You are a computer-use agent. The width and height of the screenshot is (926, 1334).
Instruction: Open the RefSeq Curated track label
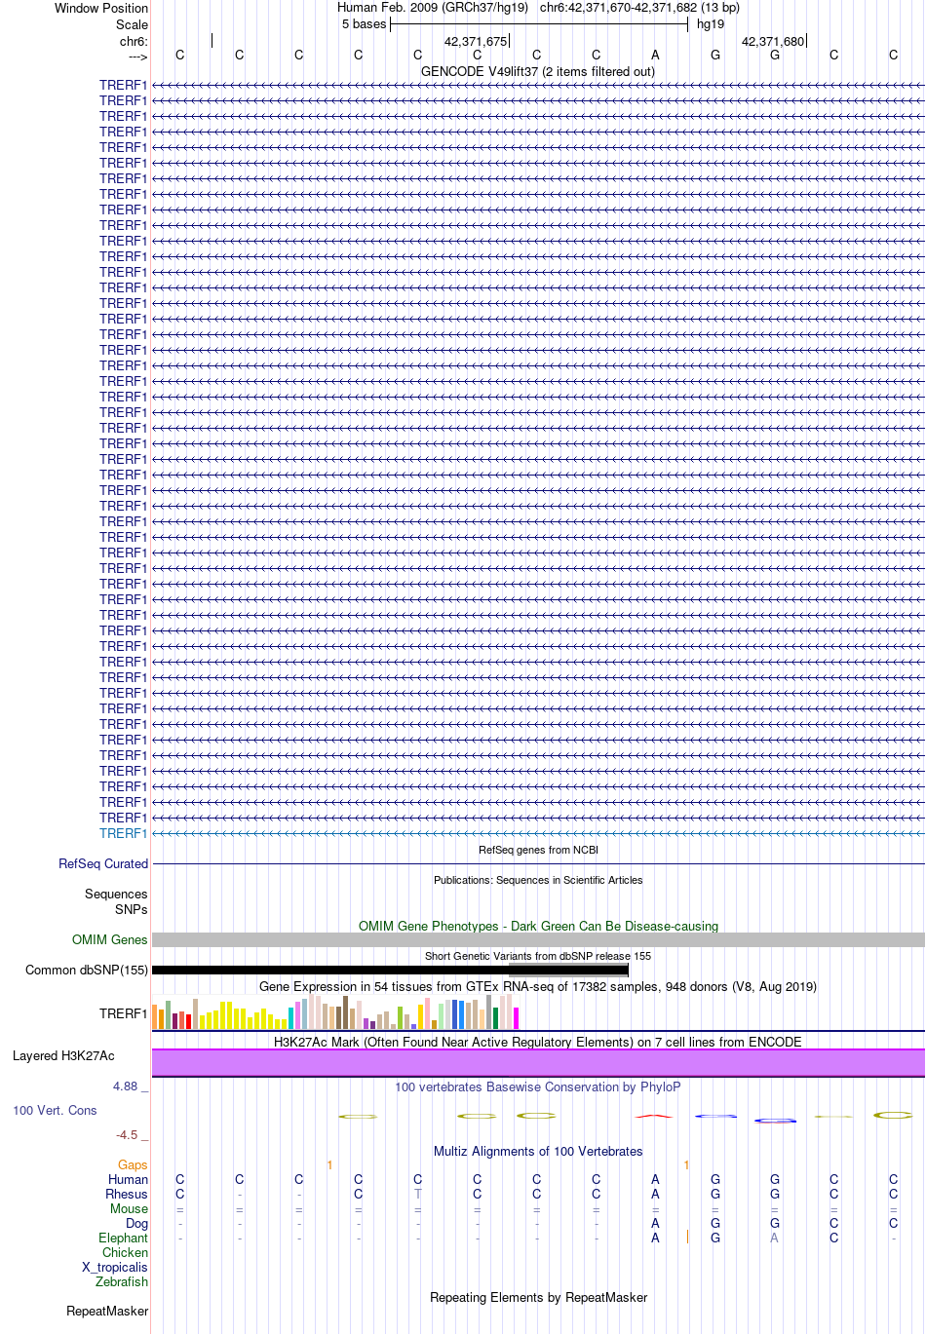tap(103, 863)
